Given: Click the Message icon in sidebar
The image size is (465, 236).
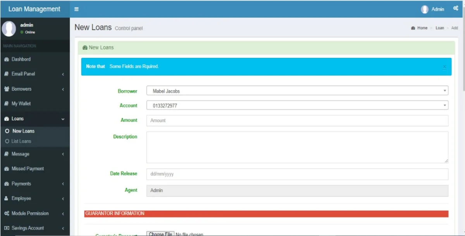Looking at the screenshot, I should pyautogui.click(x=7, y=154).
